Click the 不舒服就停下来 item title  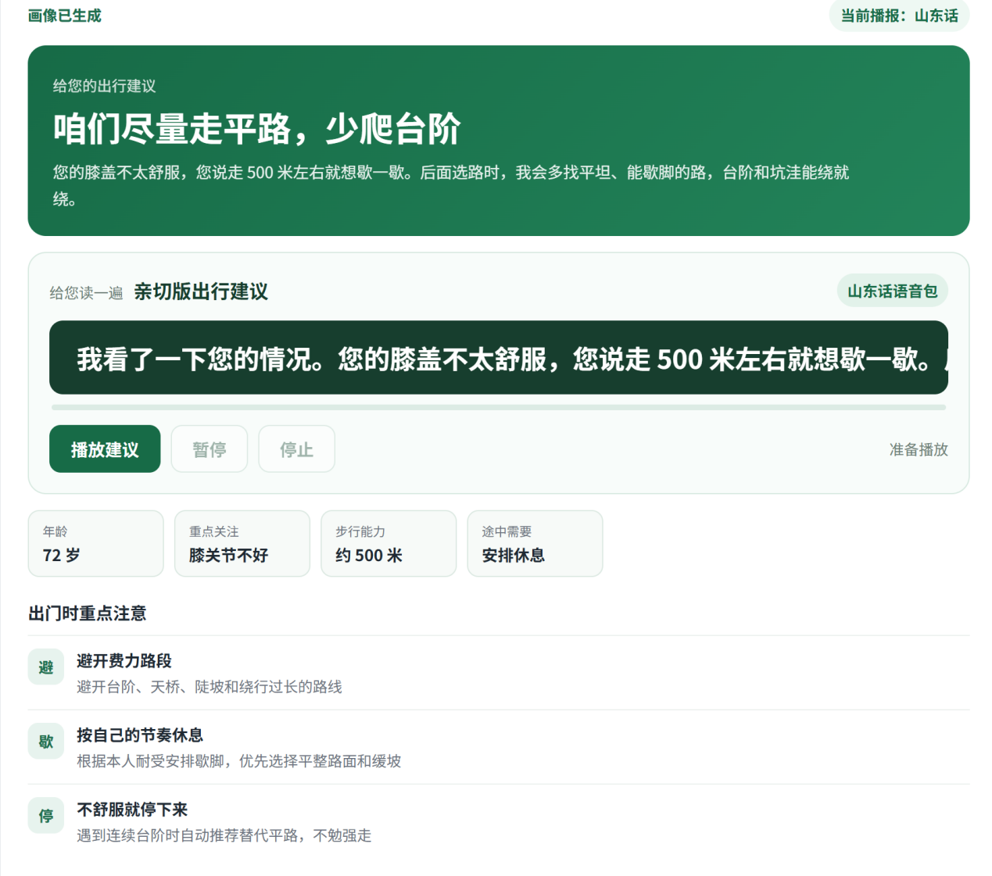click(132, 810)
